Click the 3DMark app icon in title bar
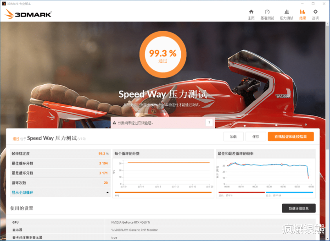Screen dimensions: 330x241 4,4
